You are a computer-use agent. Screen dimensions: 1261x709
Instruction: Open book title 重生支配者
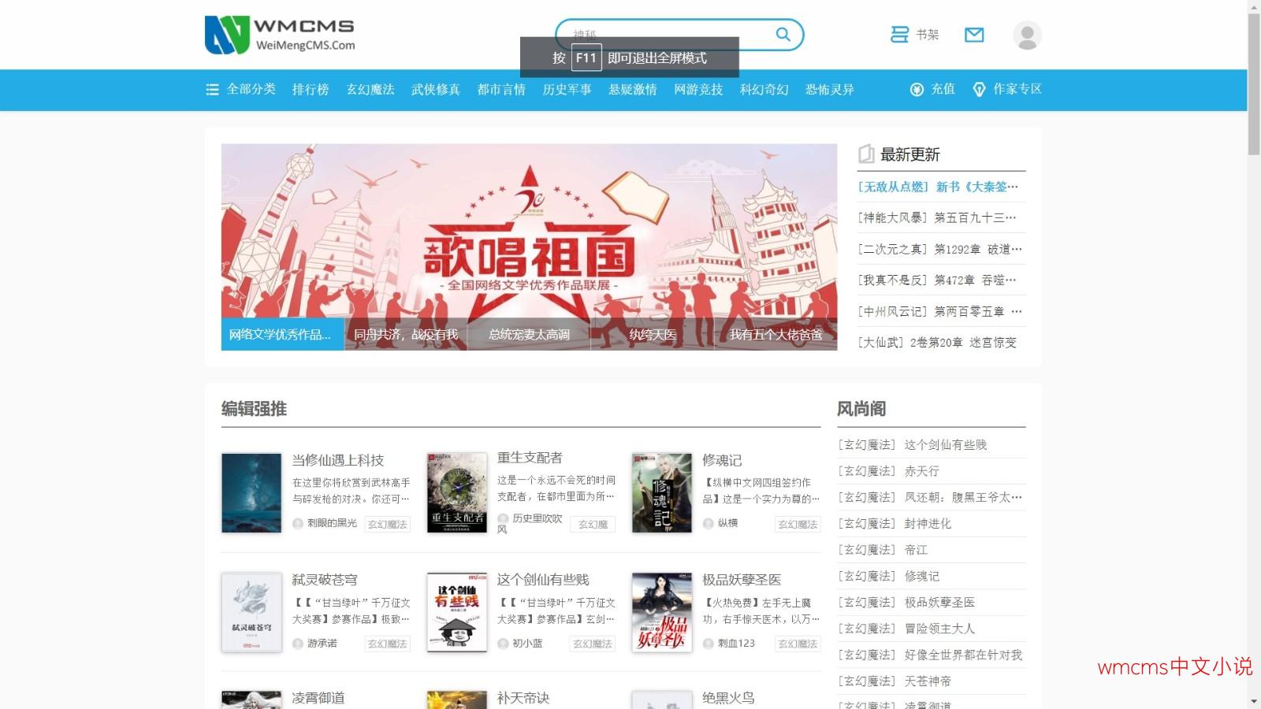530,458
